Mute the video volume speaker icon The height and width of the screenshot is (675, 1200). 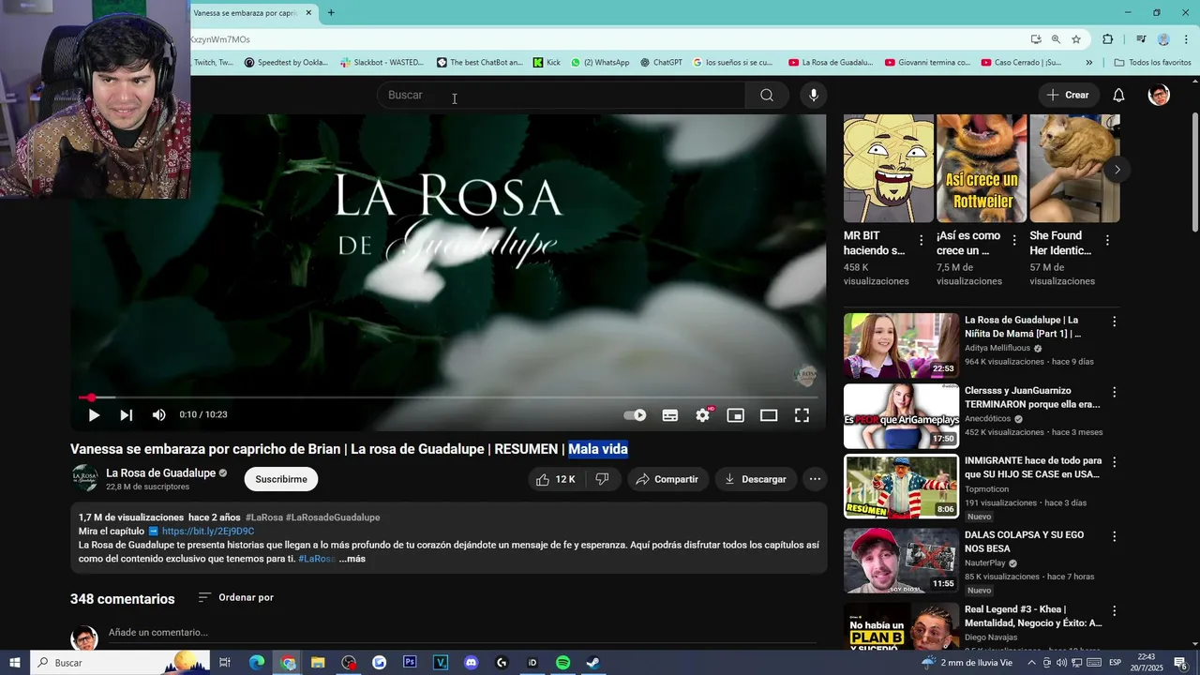(x=159, y=415)
